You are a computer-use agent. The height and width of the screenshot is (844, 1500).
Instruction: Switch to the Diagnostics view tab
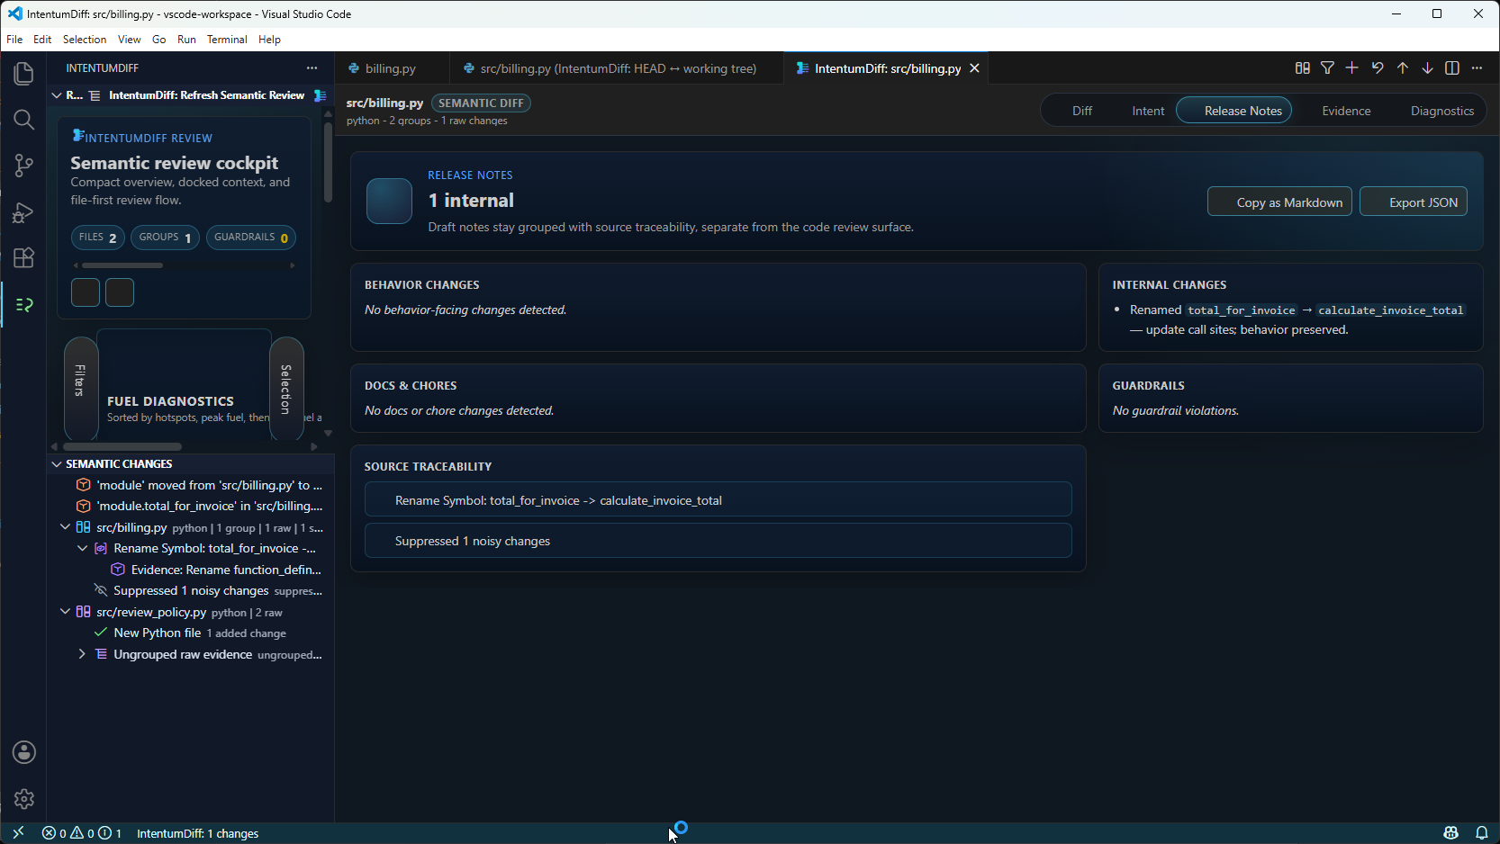1441,111
